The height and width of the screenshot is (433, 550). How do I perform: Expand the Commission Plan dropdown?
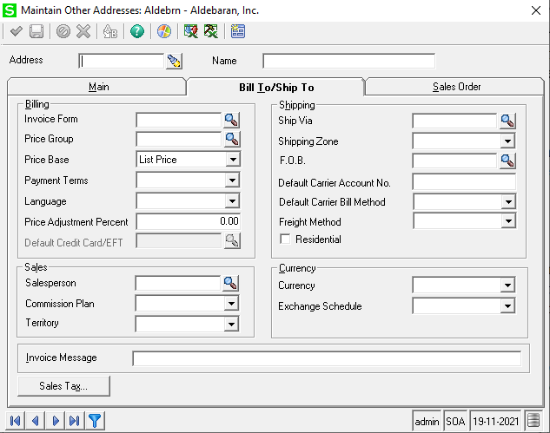pos(231,304)
